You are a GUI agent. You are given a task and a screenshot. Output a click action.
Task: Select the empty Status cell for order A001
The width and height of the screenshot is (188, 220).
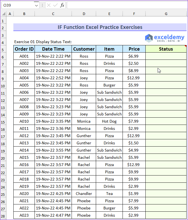tap(166, 56)
